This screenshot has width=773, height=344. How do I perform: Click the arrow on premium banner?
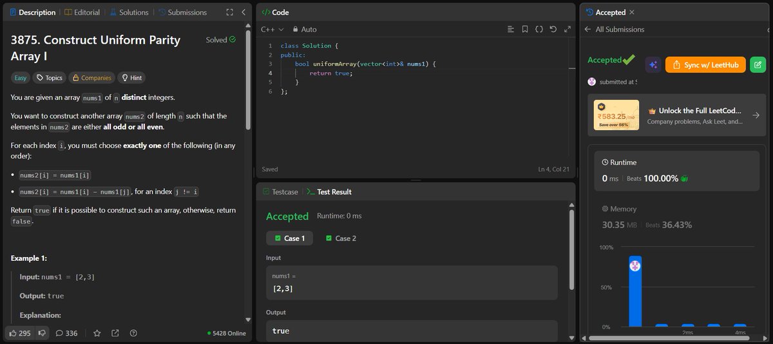coord(756,115)
